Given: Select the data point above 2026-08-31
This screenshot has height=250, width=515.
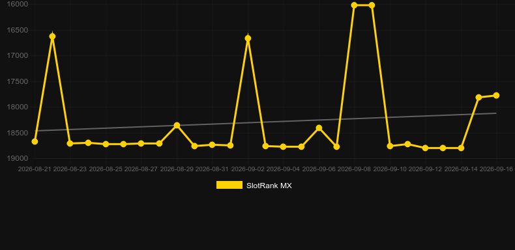Looking at the screenshot, I should click(212, 145).
